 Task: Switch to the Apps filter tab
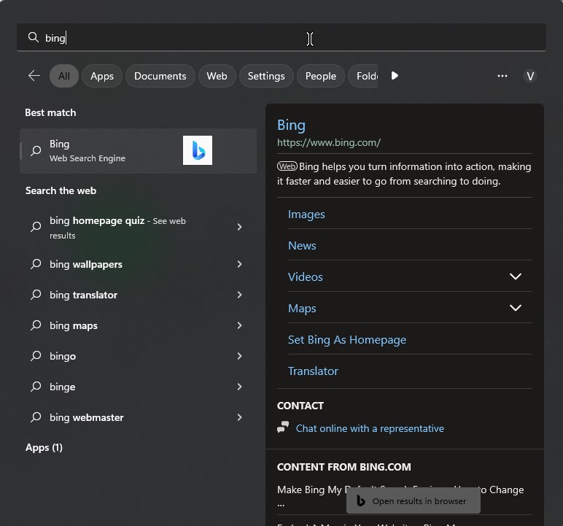tap(102, 76)
